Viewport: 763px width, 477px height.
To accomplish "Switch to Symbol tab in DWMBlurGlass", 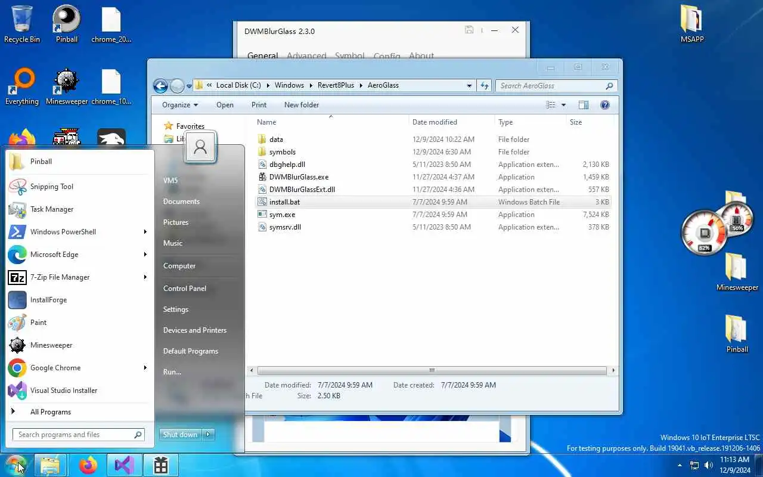I will pos(349,55).
